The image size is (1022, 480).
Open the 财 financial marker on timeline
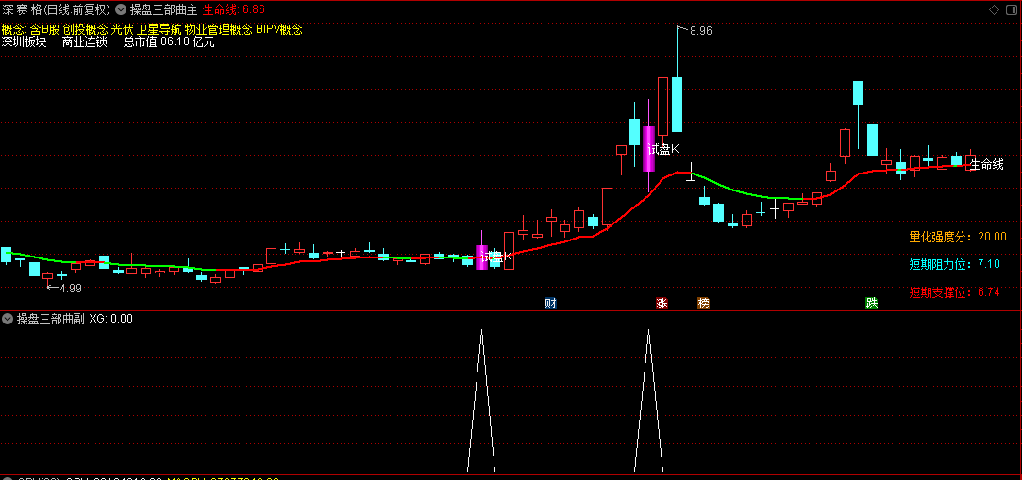pos(550,303)
